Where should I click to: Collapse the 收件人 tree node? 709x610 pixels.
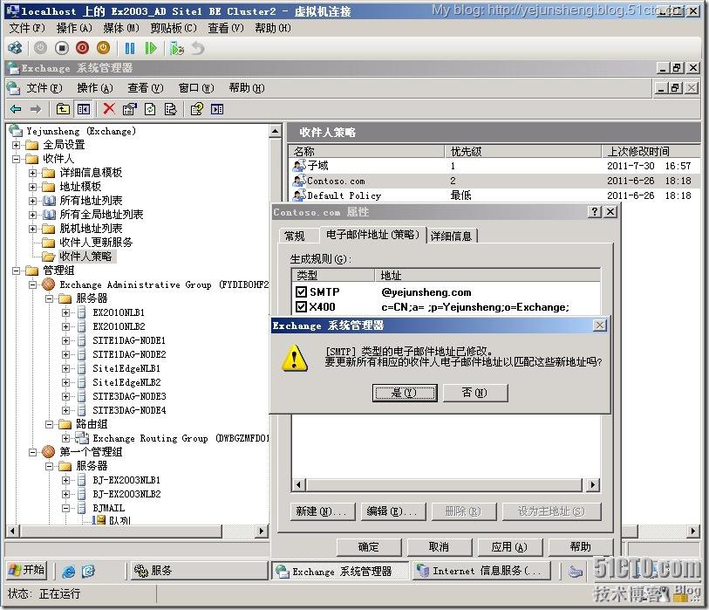17,159
